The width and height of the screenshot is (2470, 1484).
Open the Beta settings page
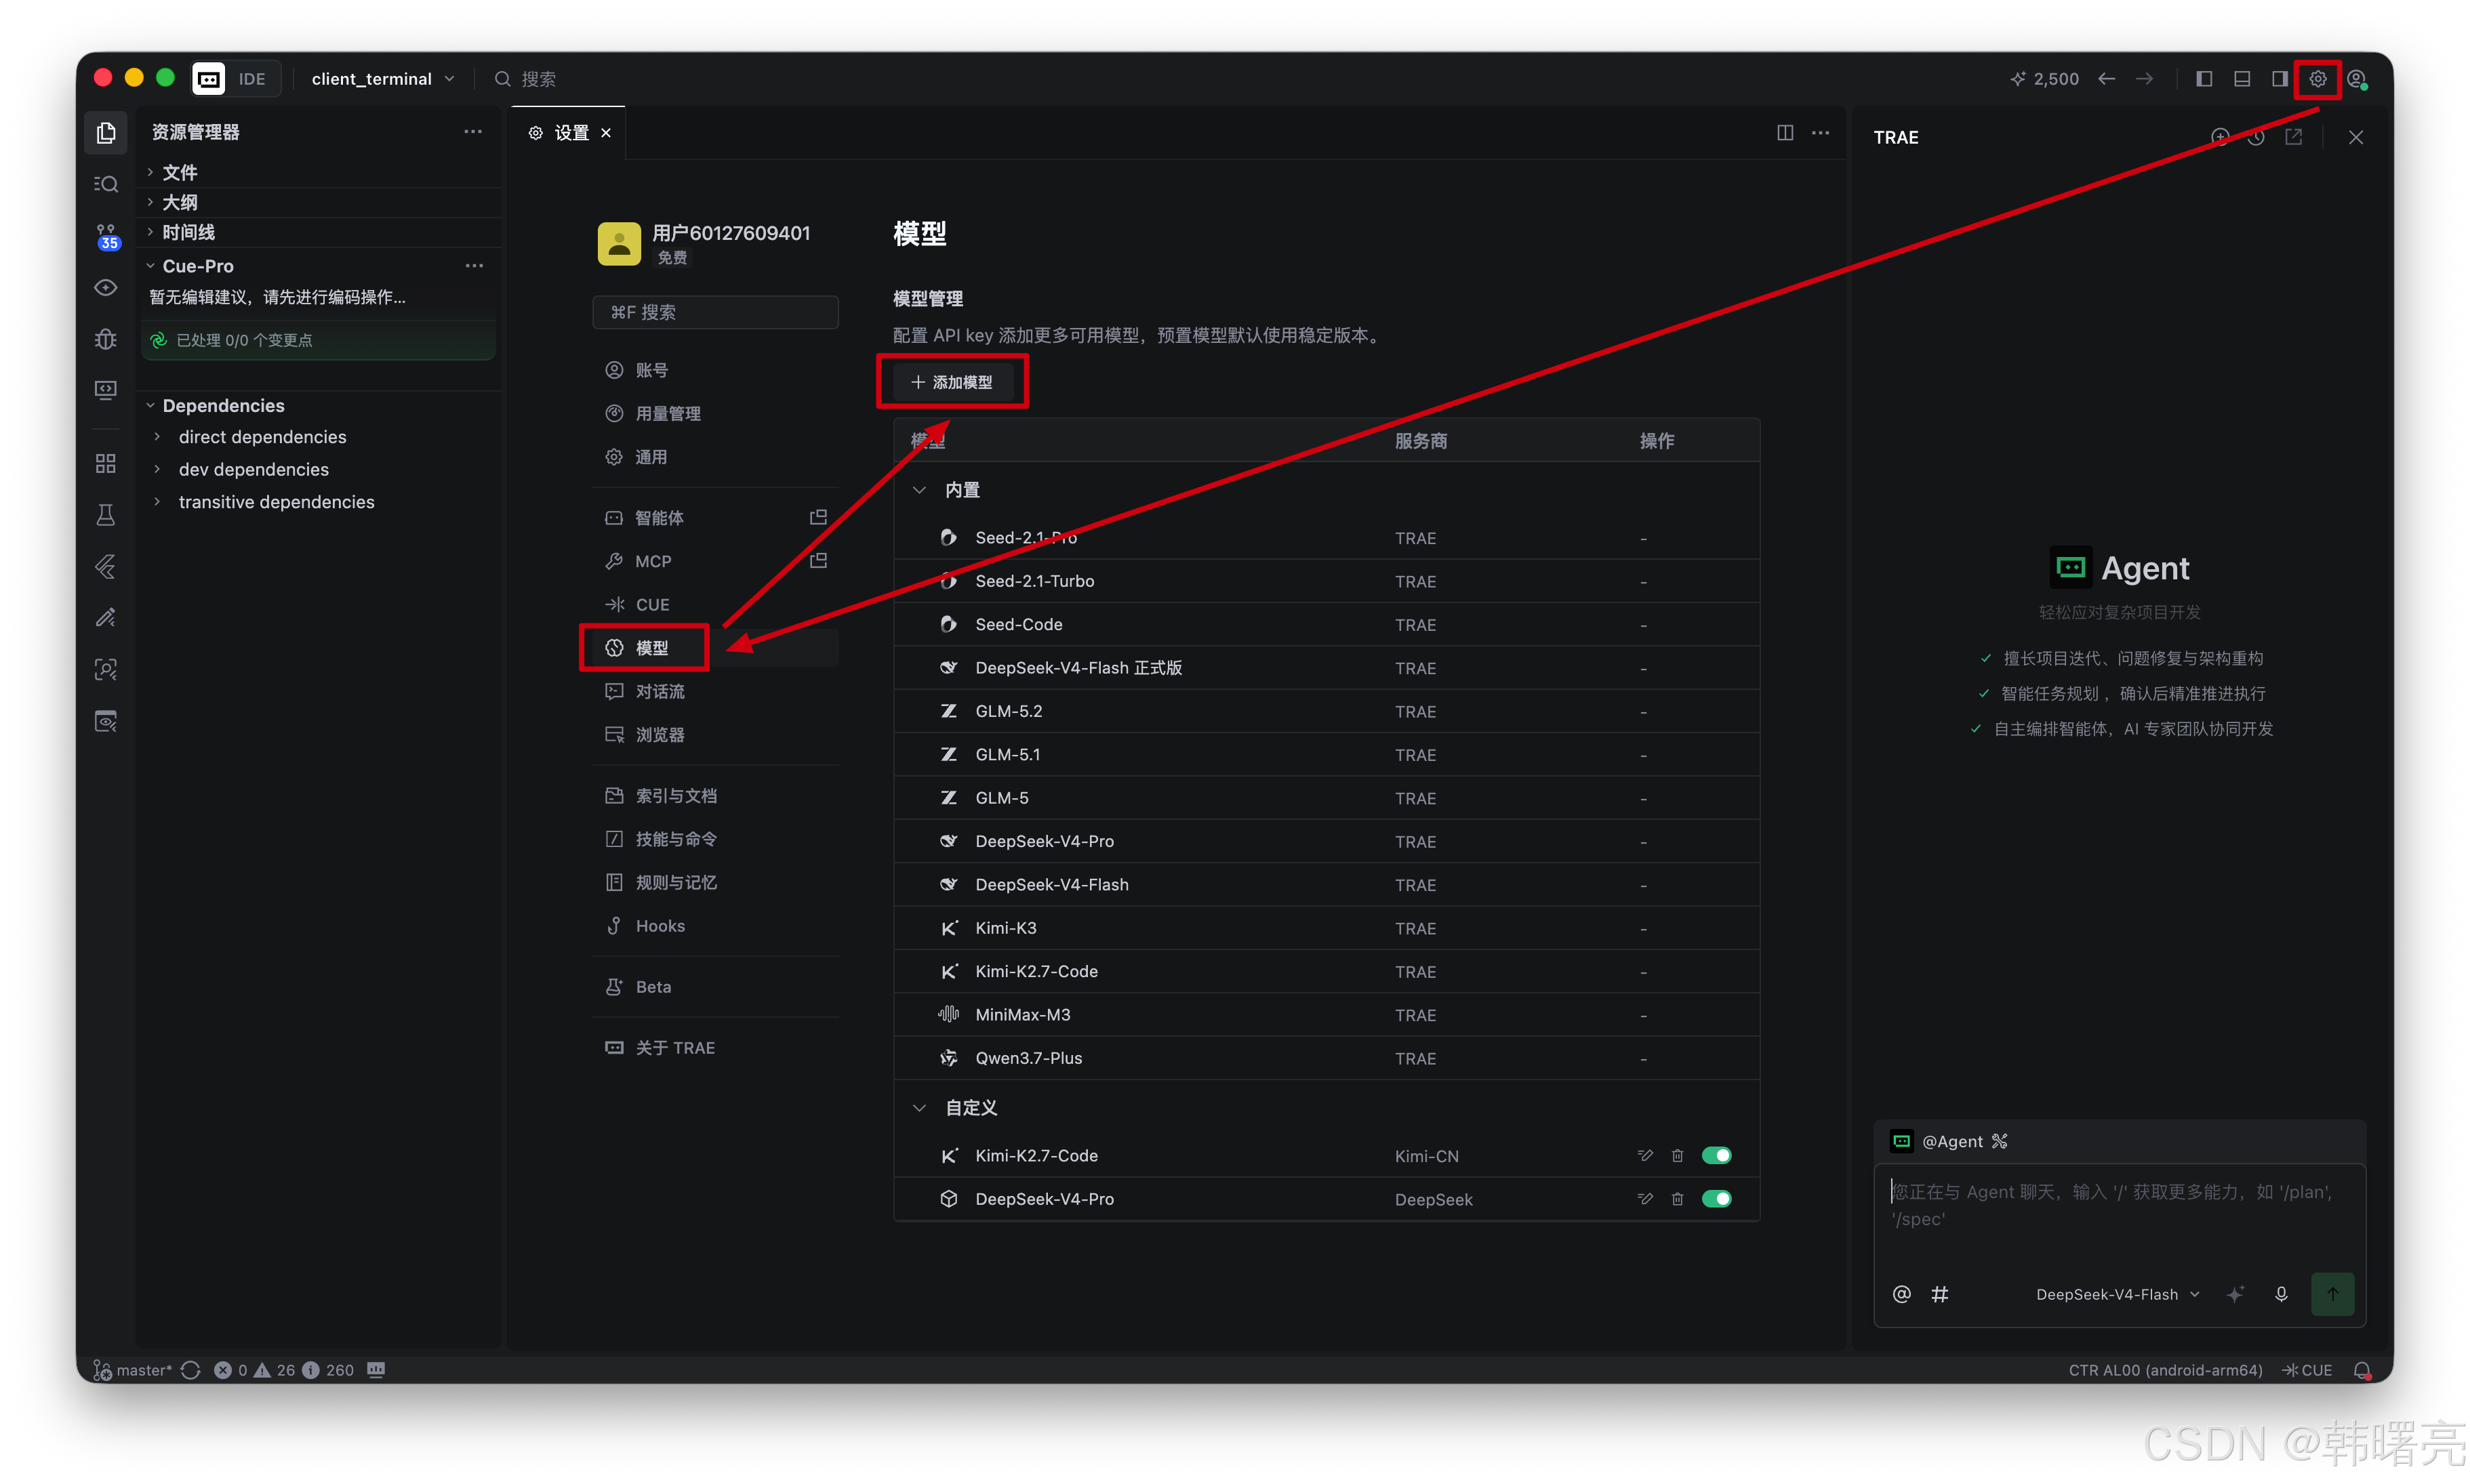click(715, 986)
